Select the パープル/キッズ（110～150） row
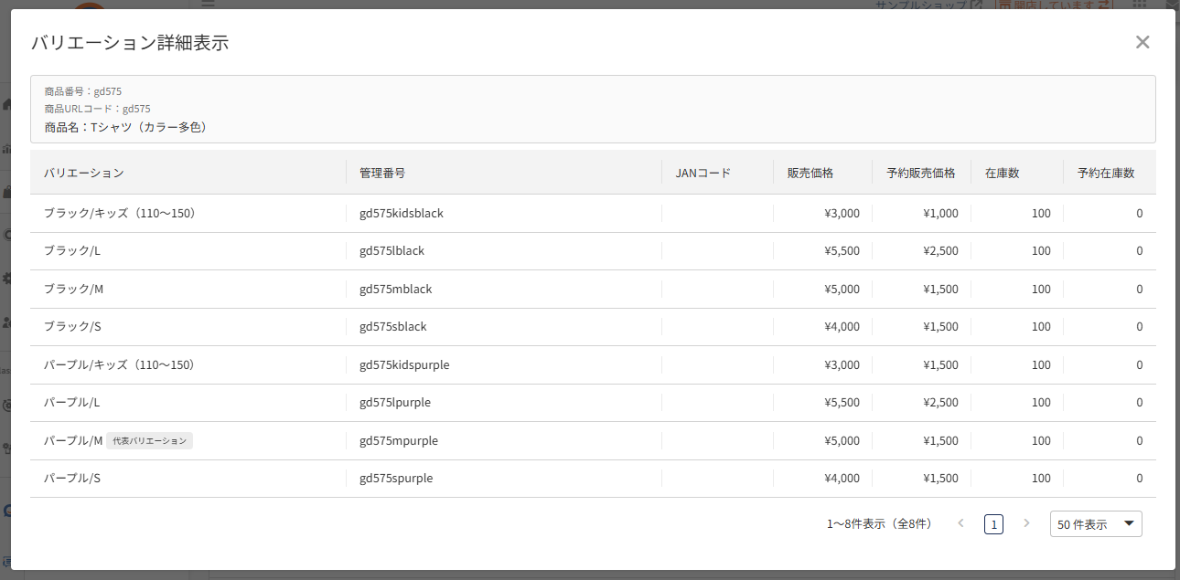Image resolution: width=1180 pixels, height=580 pixels. (x=593, y=365)
